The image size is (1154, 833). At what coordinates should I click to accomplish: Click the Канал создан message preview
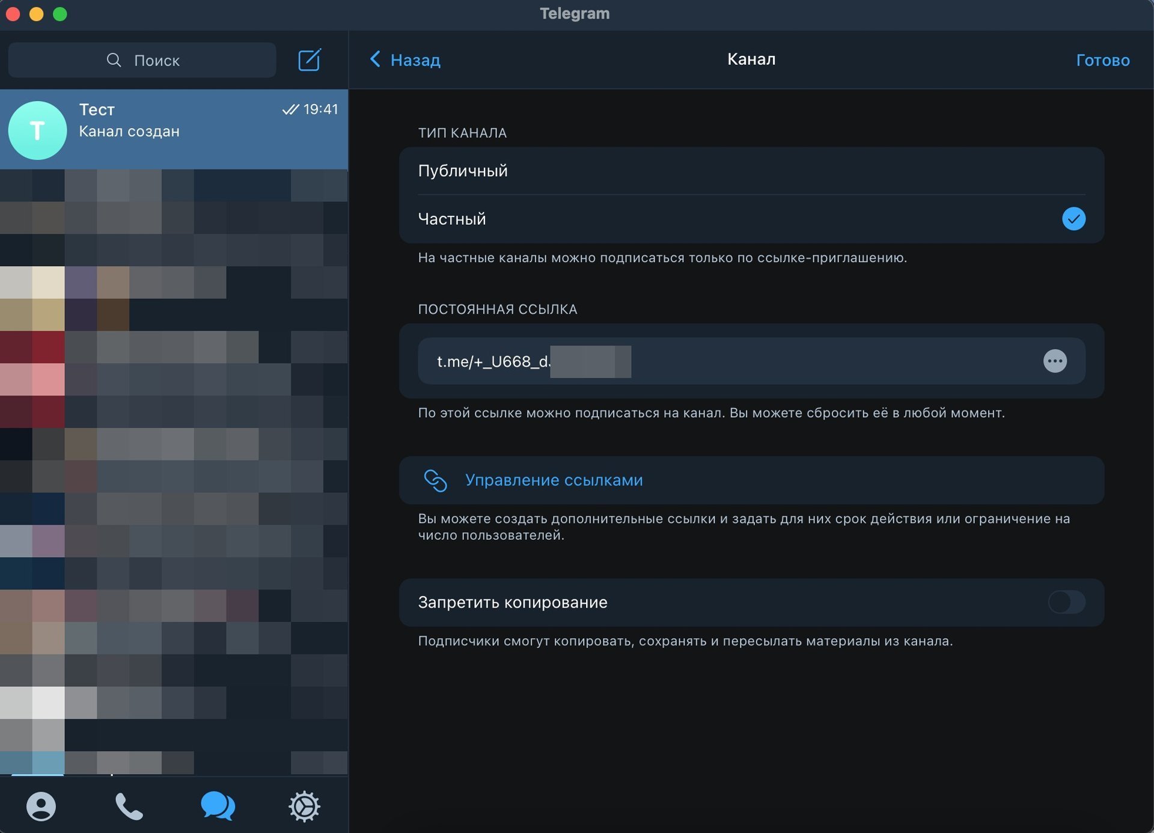(129, 131)
